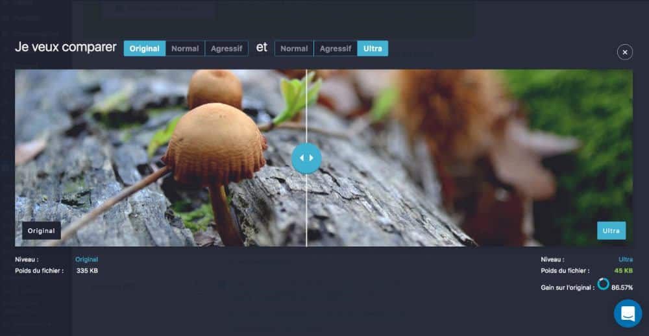The width and height of the screenshot is (649, 336).
Task: Click the blue Ultra level value
Action: click(626, 259)
